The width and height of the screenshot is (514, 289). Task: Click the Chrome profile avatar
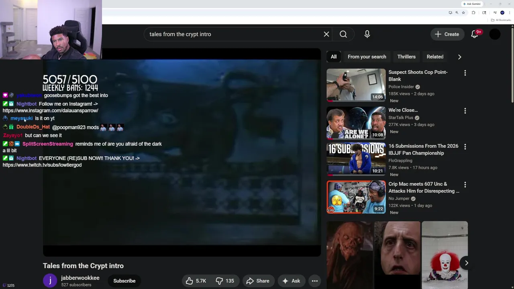point(502,12)
